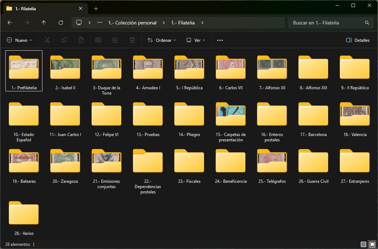
Task: Toggle the Detalles pane
Action: coord(358,40)
